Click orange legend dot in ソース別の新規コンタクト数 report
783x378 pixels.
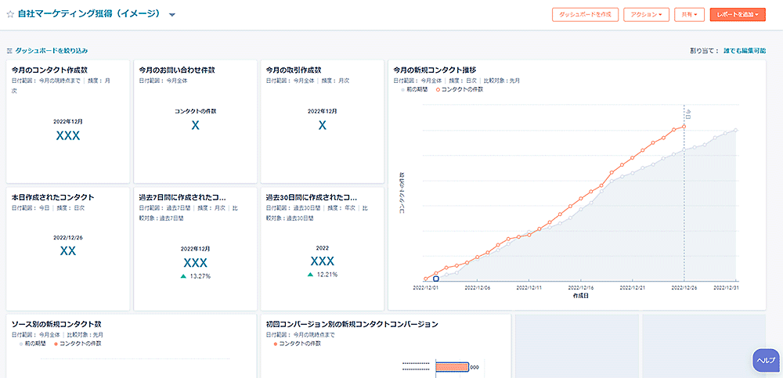pos(55,344)
